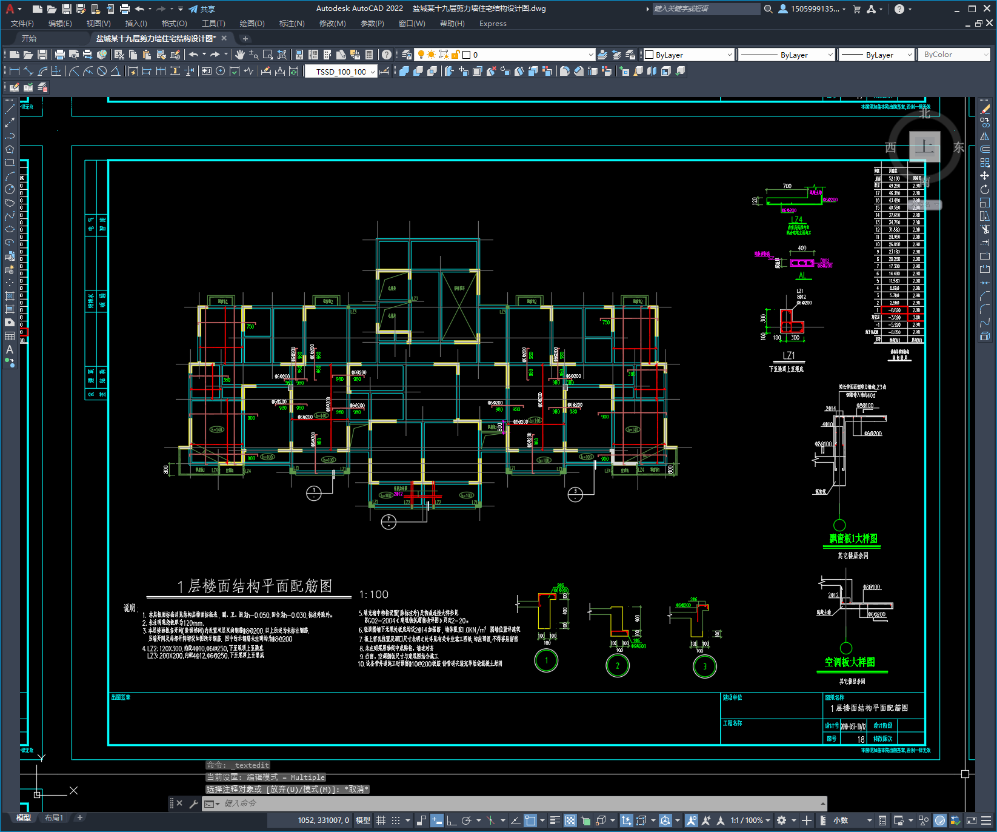Open the workspace switching gear

[782, 820]
